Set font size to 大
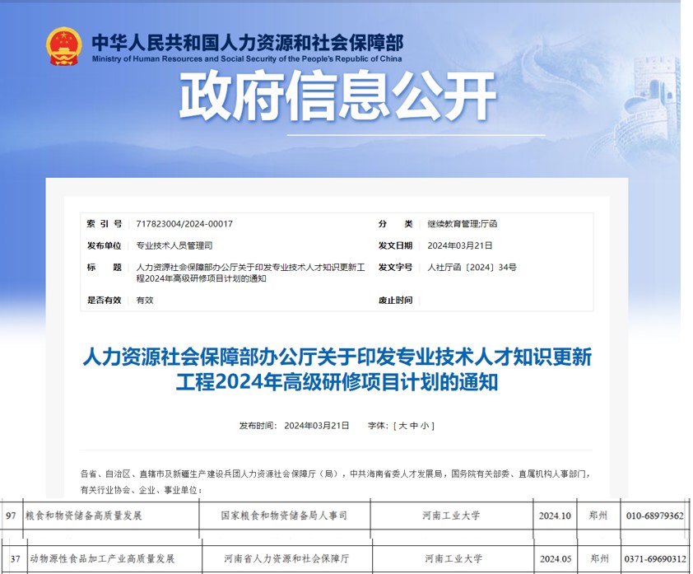 [402, 426]
